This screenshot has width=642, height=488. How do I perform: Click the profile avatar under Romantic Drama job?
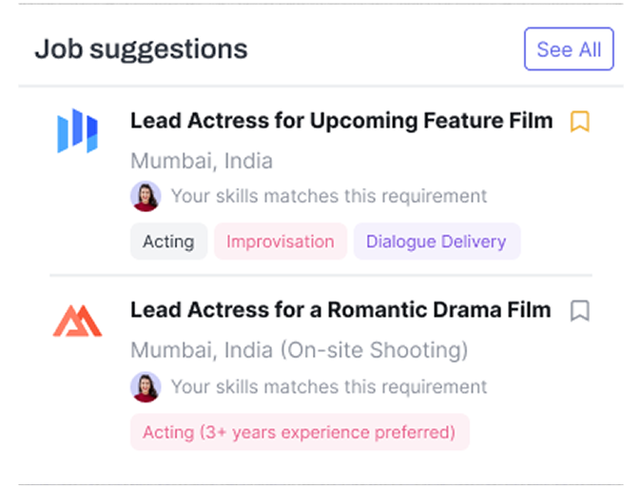click(146, 387)
